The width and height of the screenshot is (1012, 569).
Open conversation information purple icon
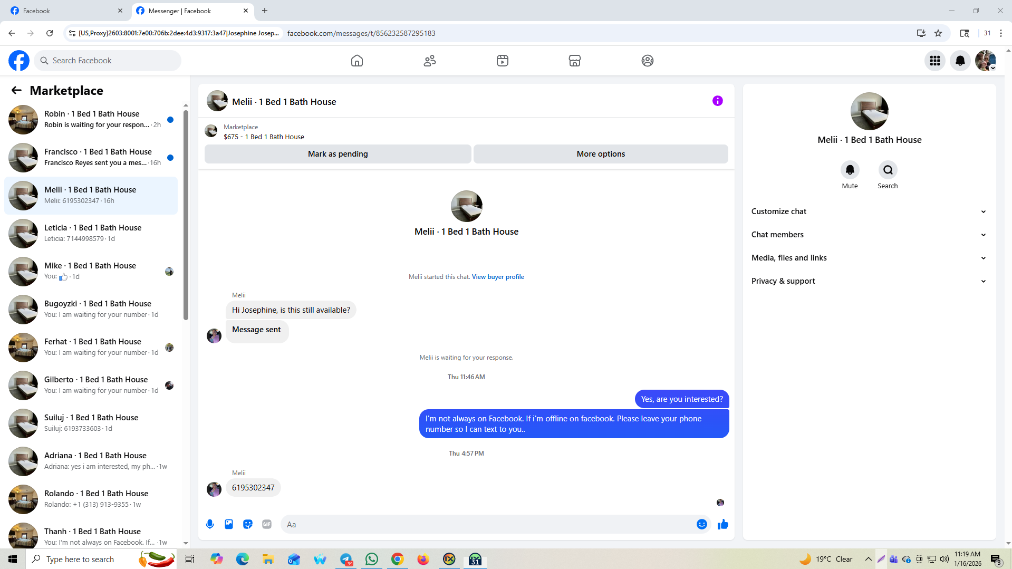click(718, 101)
